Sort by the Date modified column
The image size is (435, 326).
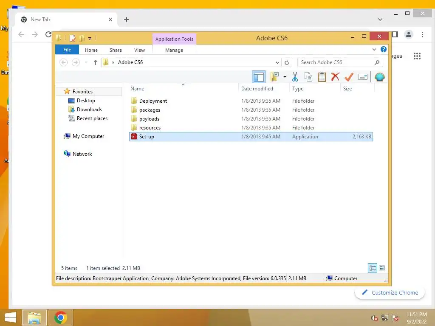tap(263, 88)
